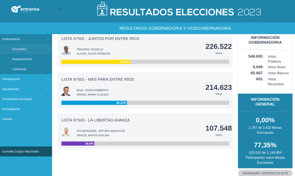This screenshot has height=176, width=295.
Task: Click the yellow 41,28% progress bar
Action: (x=96, y=62)
